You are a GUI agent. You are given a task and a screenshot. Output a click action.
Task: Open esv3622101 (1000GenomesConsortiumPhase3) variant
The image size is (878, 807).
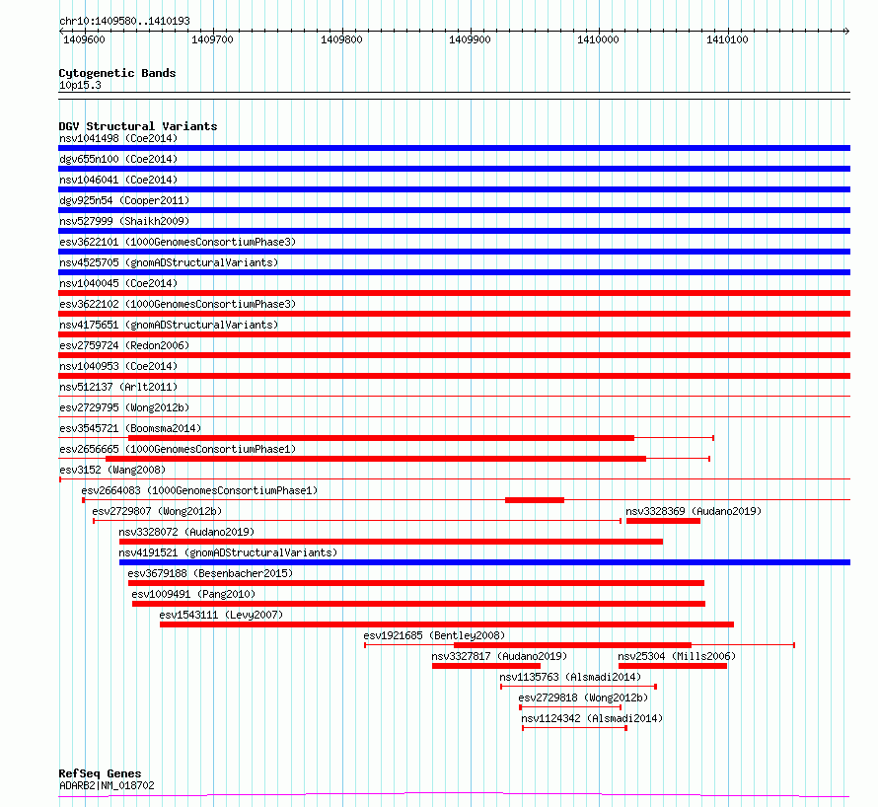(178, 242)
